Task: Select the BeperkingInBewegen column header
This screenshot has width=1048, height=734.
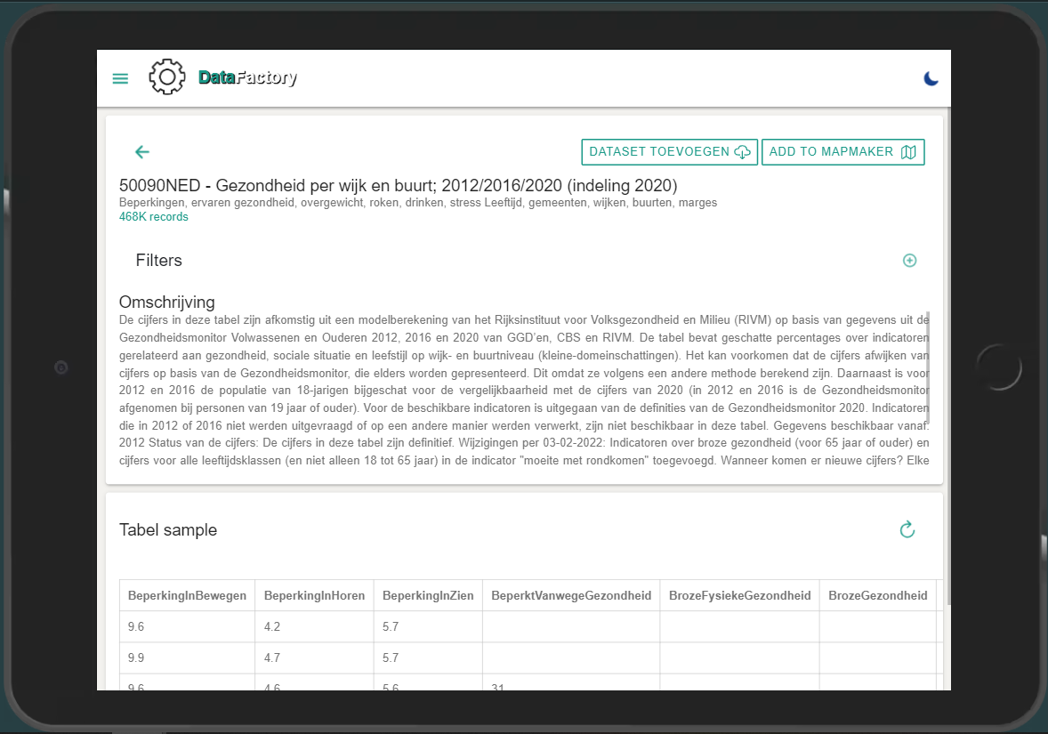Action: (187, 595)
